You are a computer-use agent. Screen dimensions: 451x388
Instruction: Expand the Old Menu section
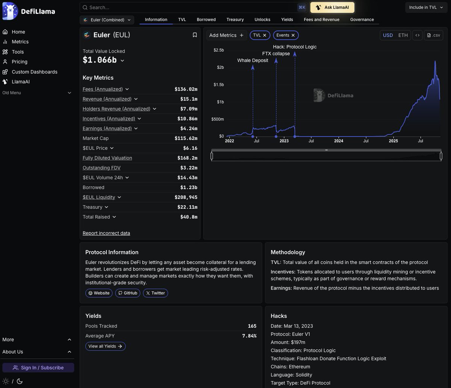click(69, 93)
